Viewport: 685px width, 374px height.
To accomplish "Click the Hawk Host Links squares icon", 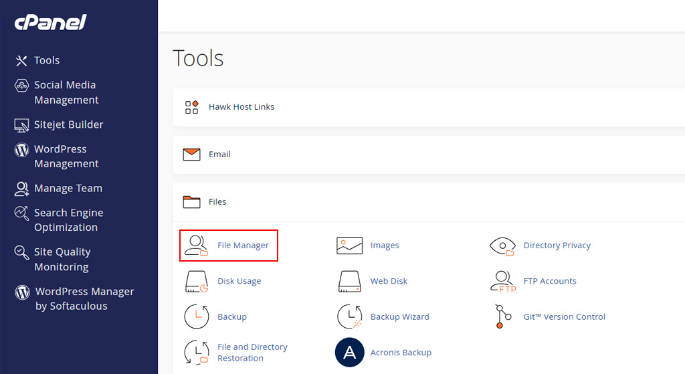I will click(192, 107).
